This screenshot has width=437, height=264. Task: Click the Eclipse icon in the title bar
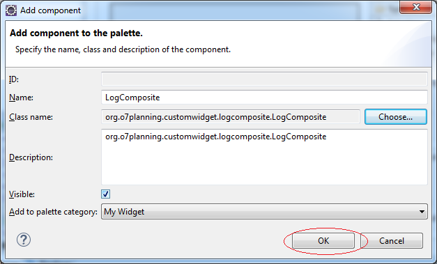pos(11,10)
